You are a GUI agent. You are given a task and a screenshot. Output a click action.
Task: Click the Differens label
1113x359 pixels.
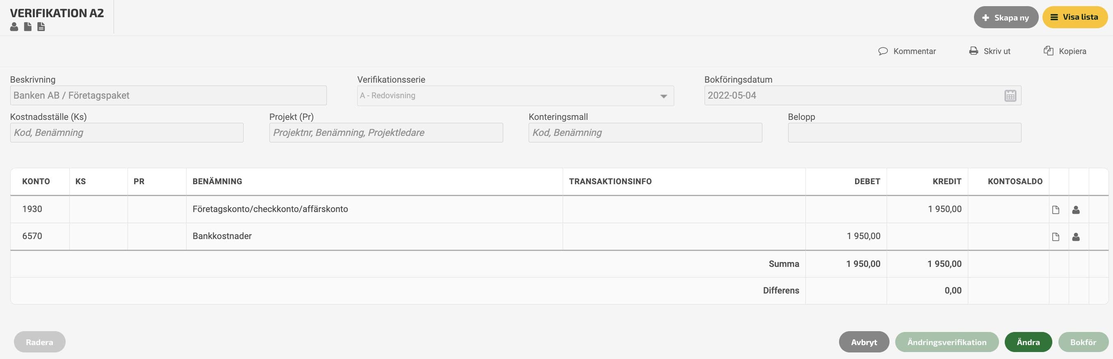[x=781, y=290]
